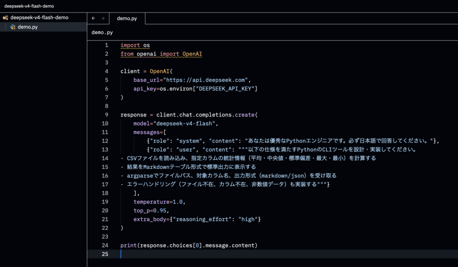Click the window title deepseek-v4-flash-demo
The image size is (458, 267).
coord(29,6)
